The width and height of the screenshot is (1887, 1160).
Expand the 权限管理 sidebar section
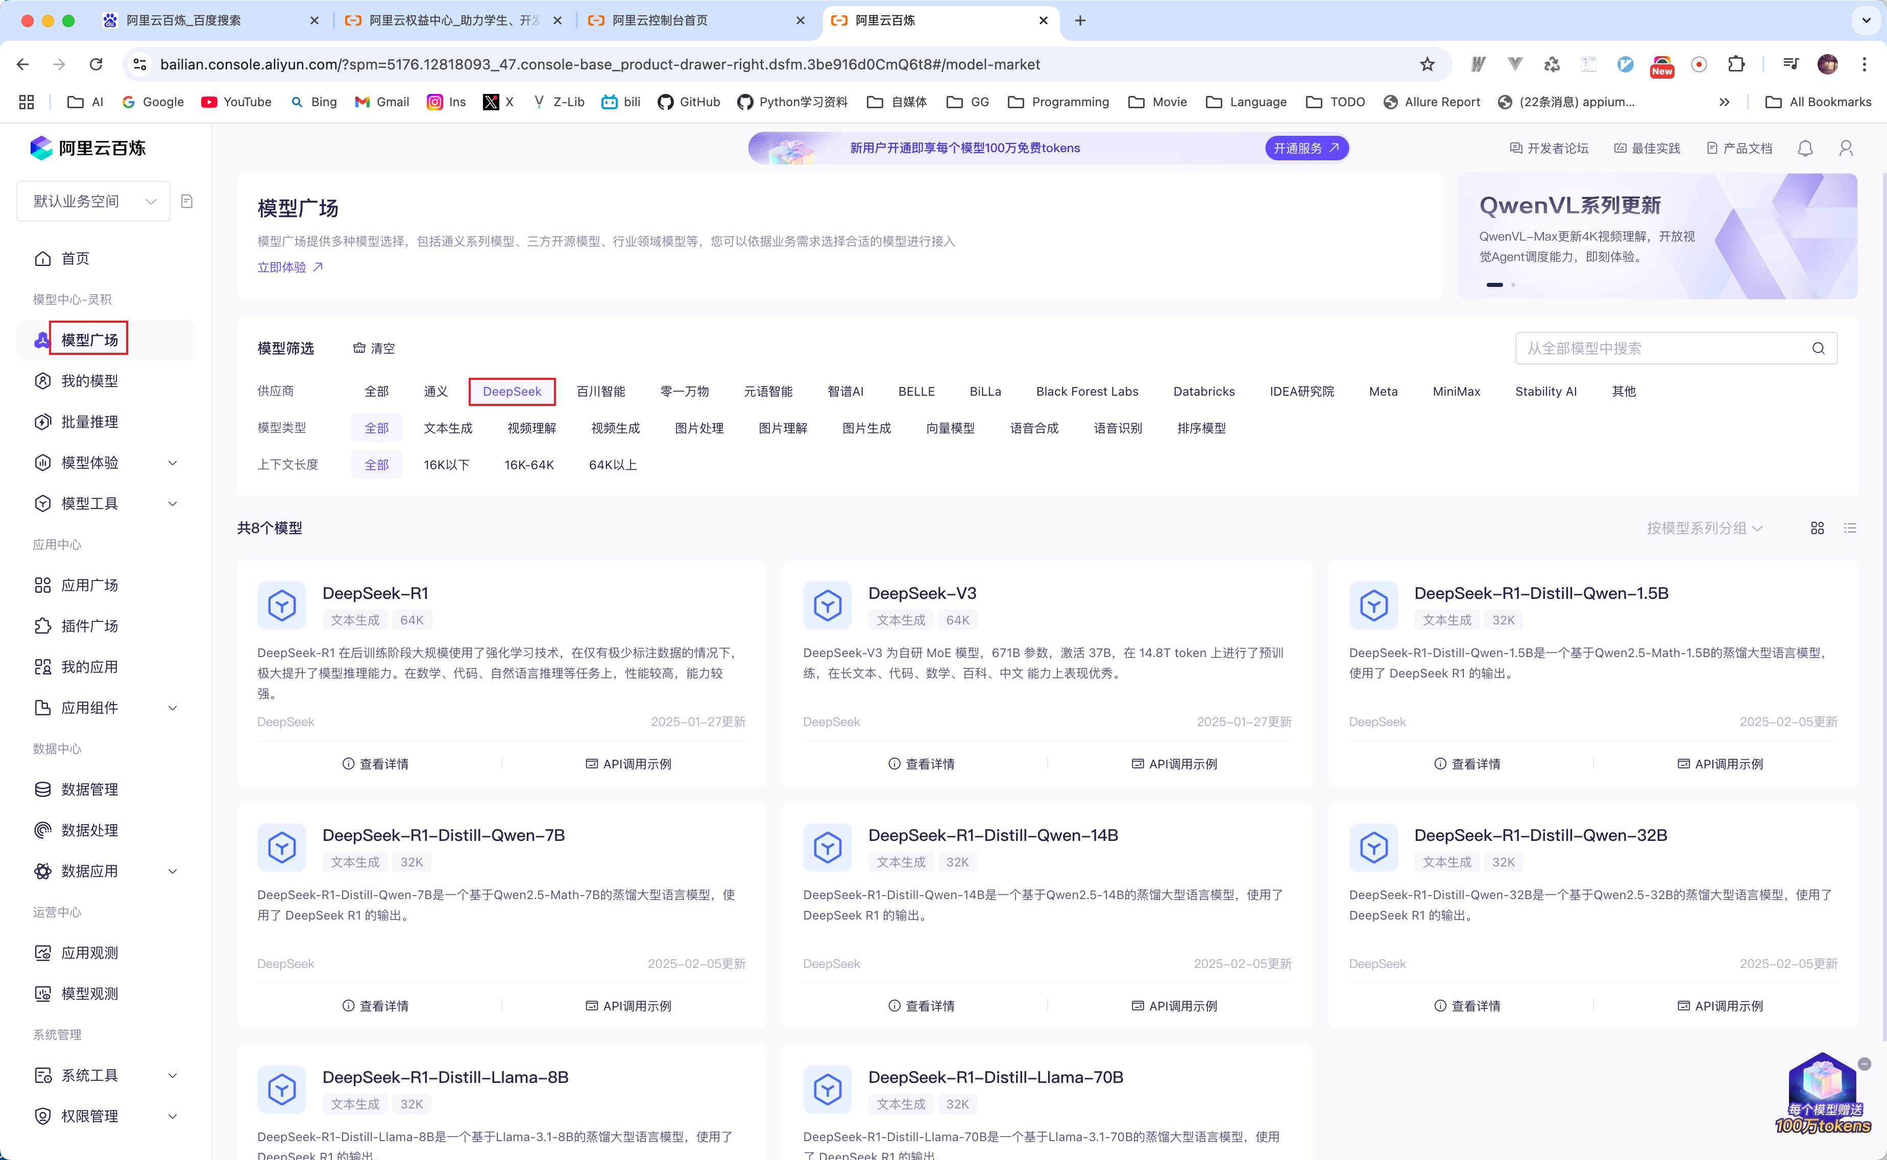(173, 1116)
